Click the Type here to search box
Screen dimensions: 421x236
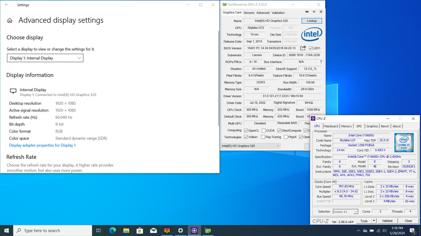[53, 230]
